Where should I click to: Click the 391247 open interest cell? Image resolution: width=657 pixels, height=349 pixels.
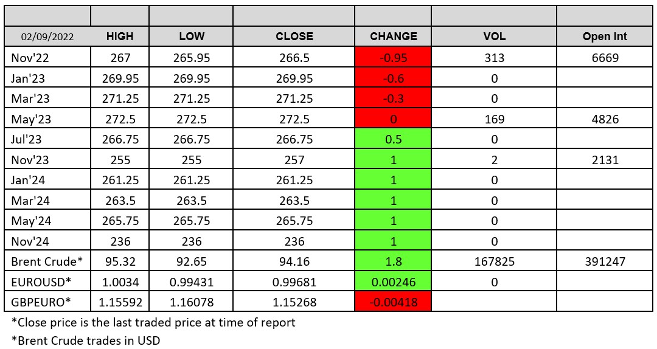[x=605, y=261]
